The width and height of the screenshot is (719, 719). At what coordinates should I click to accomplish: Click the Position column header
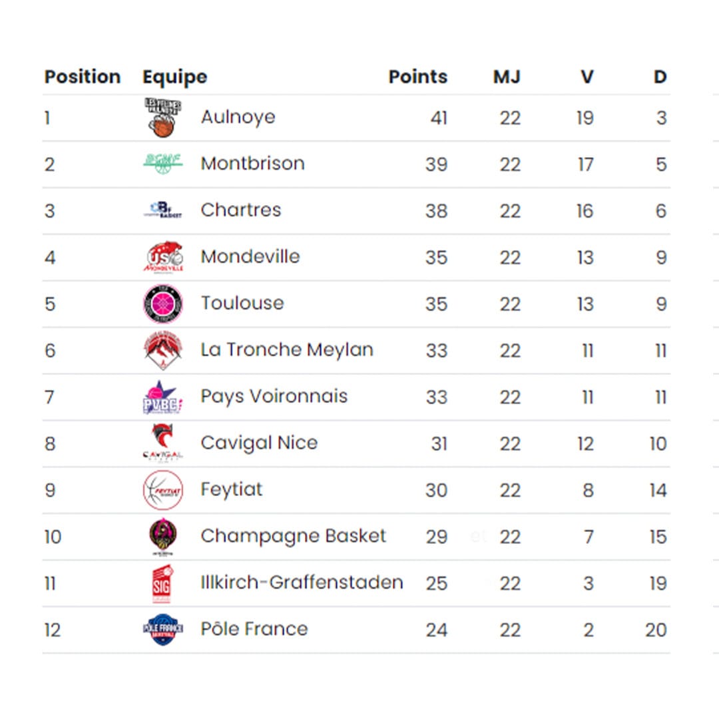[83, 77]
